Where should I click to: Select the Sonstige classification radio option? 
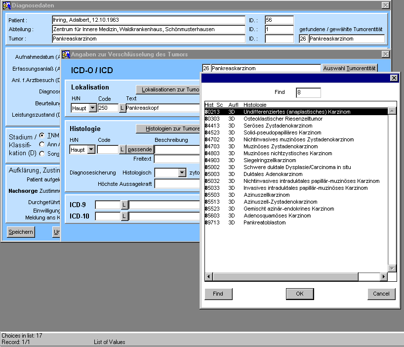coord(42,154)
